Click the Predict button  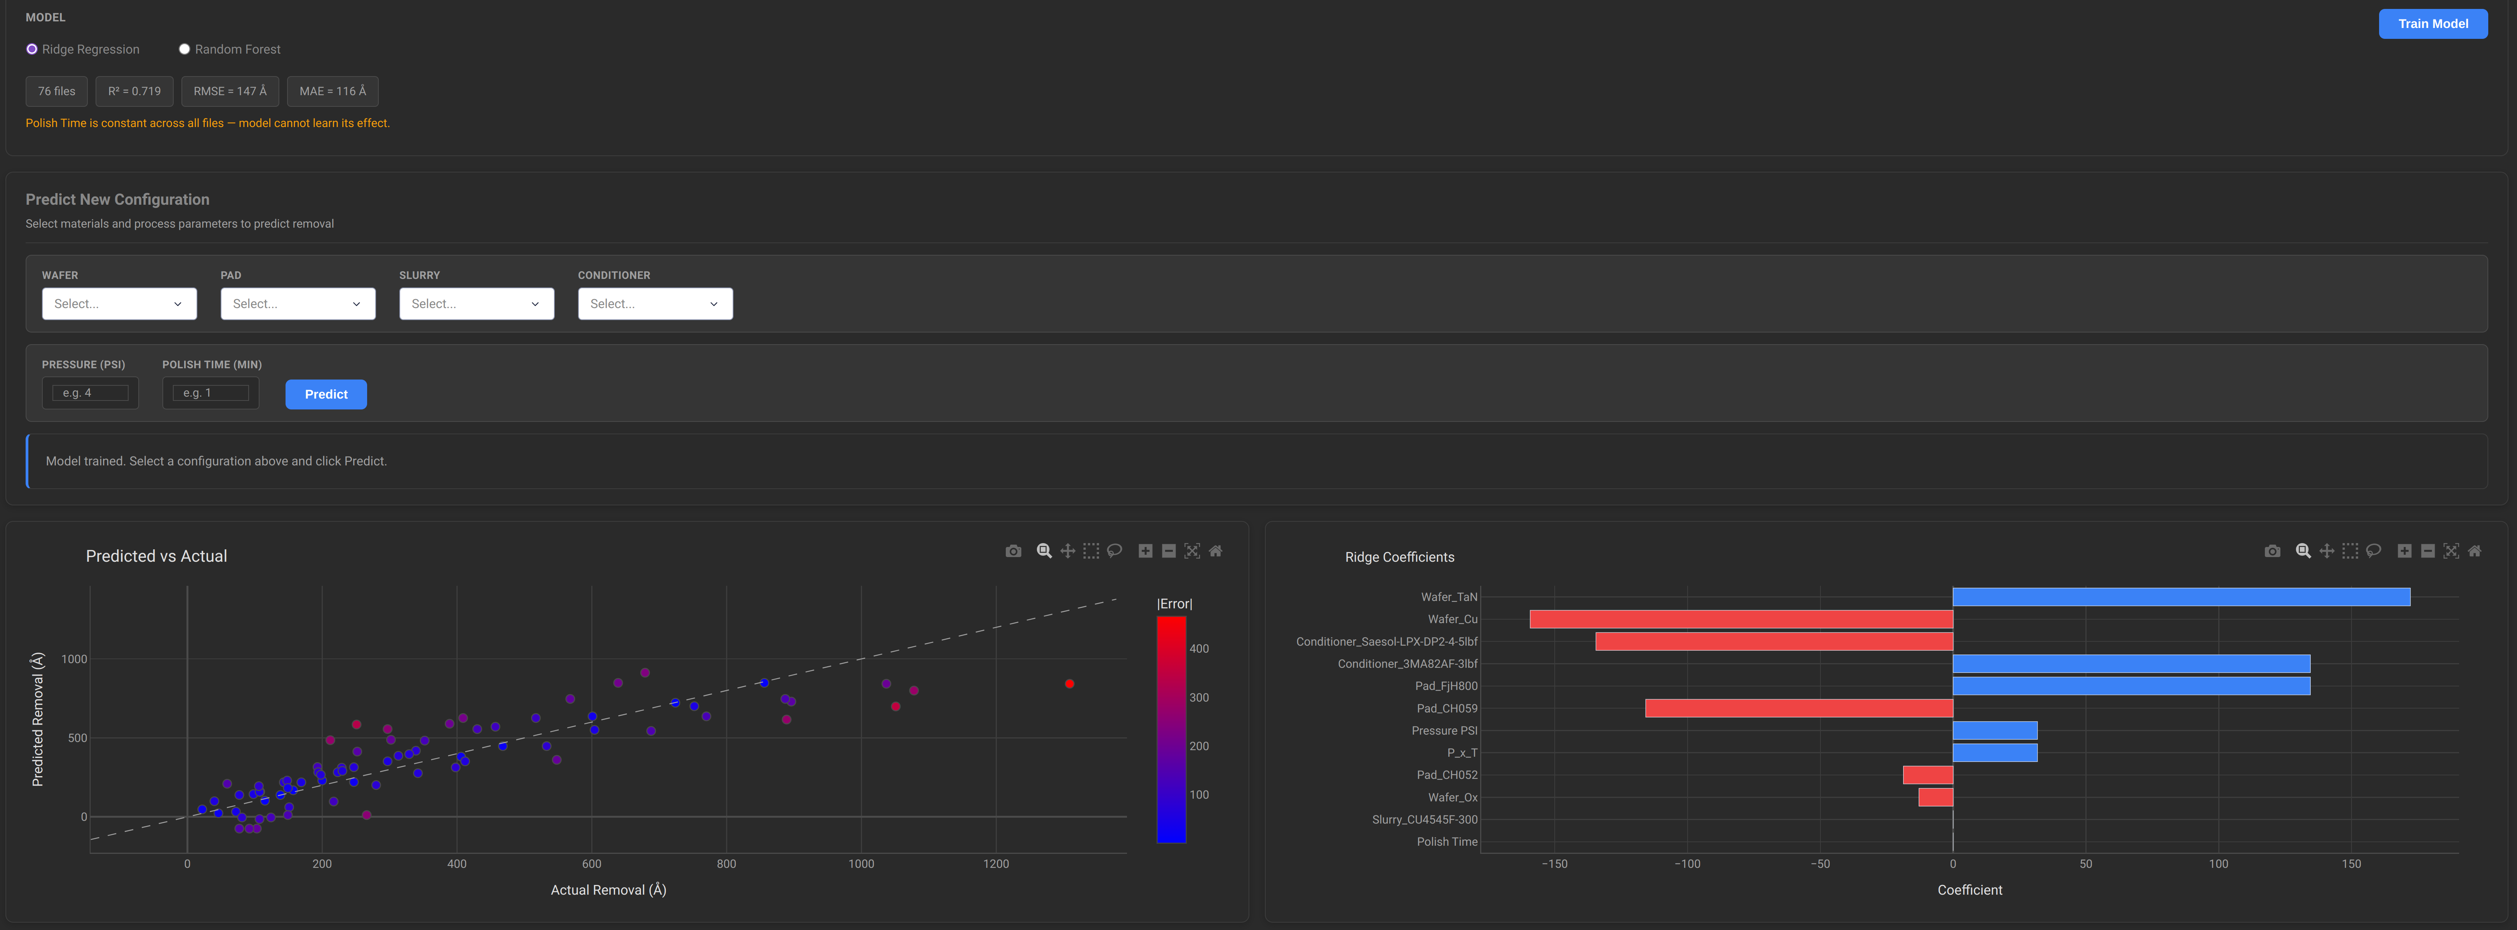[326, 394]
